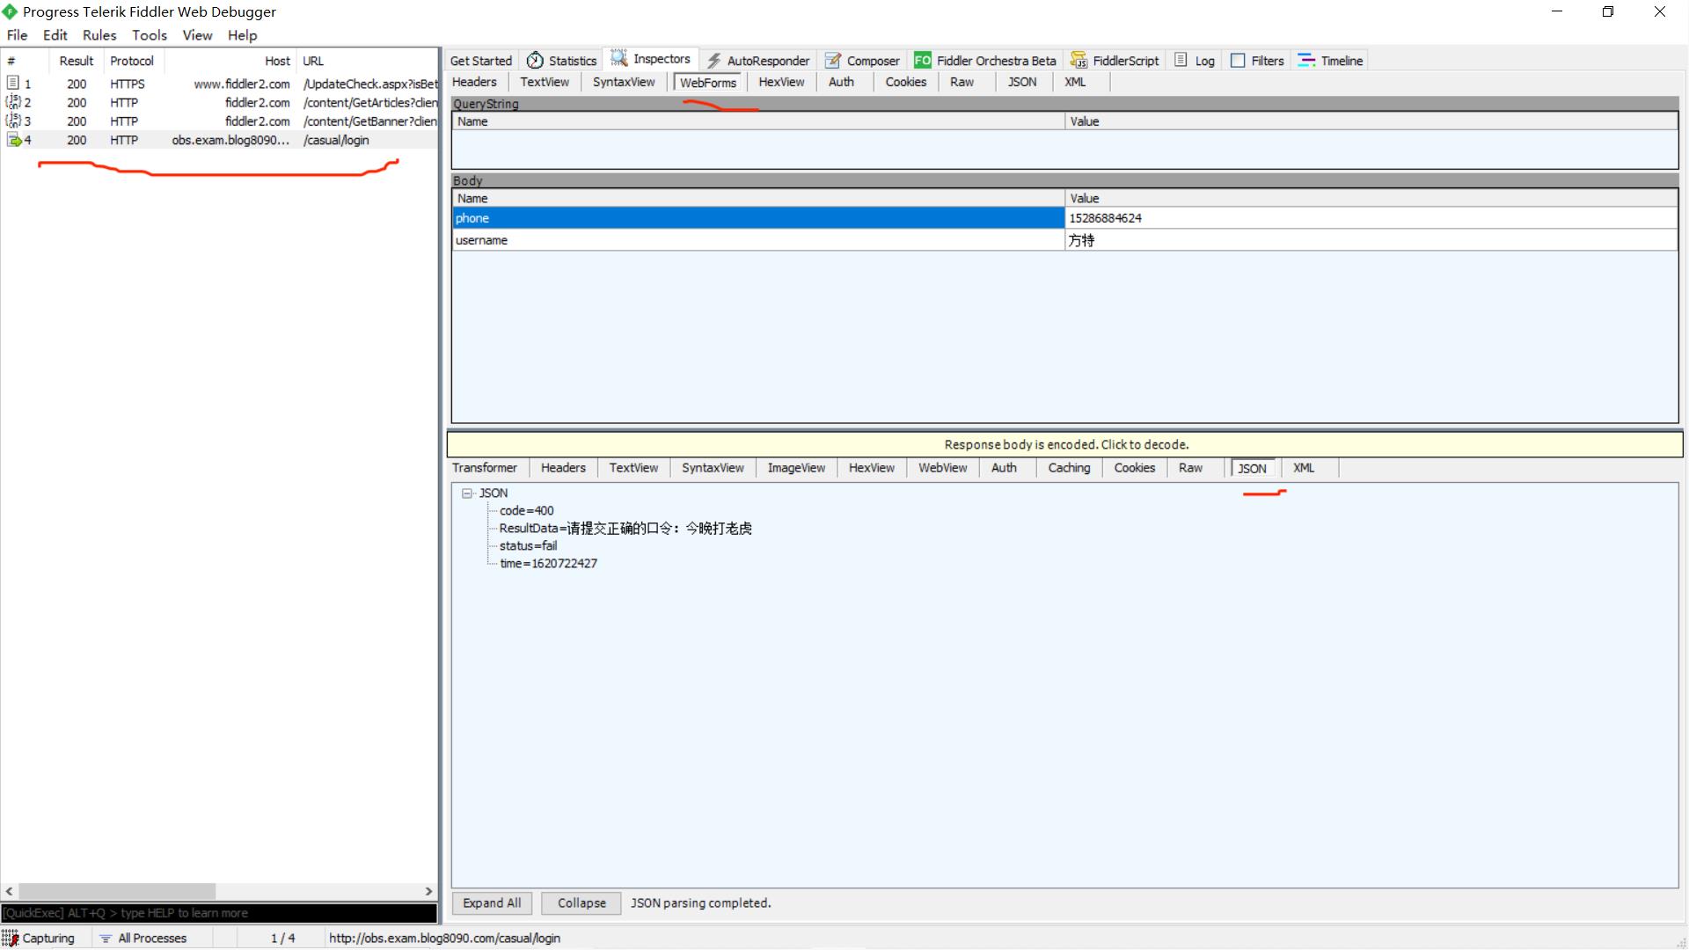The width and height of the screenshot is (1689, 950).
Task: Open response Transformer tab
Action: pyautogui.click(x=485, y=468)
